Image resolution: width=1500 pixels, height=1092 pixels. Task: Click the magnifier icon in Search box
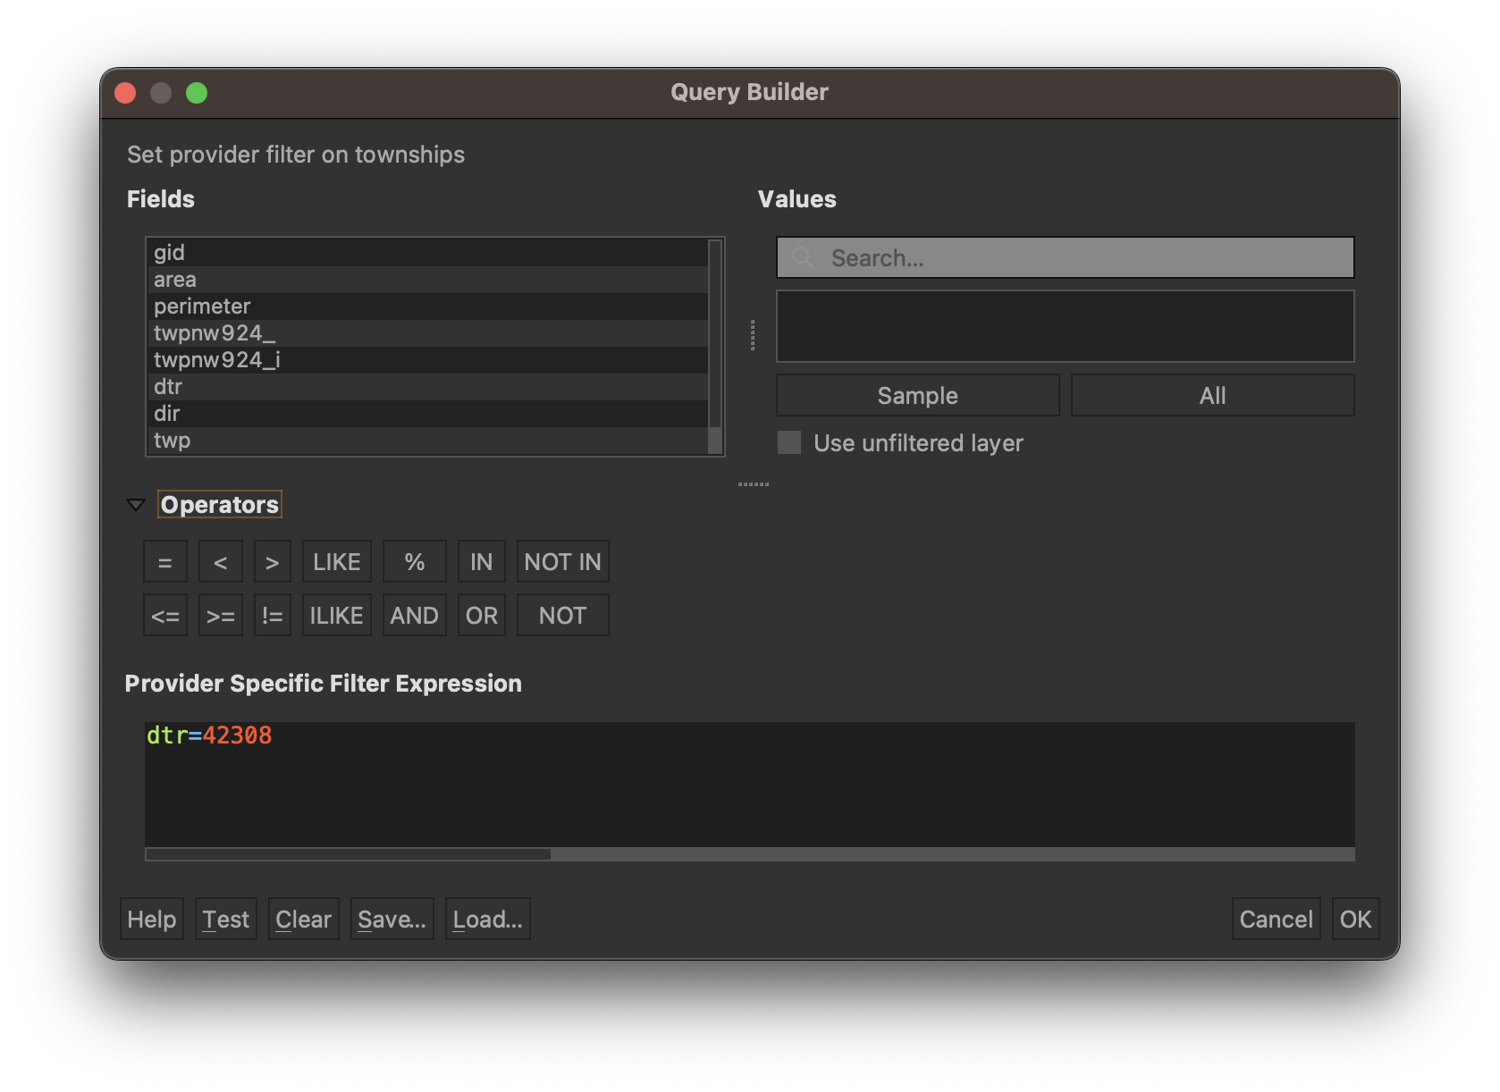tap(803, 257)
